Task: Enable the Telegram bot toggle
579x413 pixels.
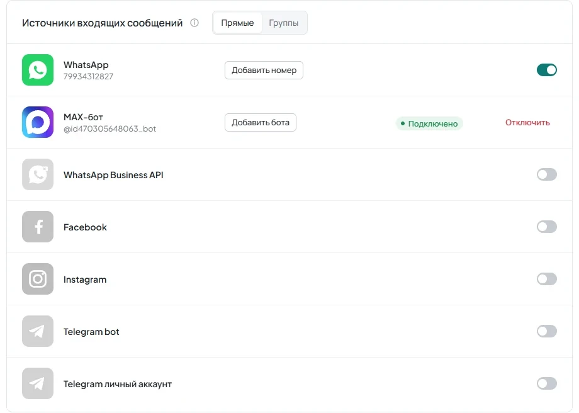Action: pyautogui.click(x=547, y=331)
